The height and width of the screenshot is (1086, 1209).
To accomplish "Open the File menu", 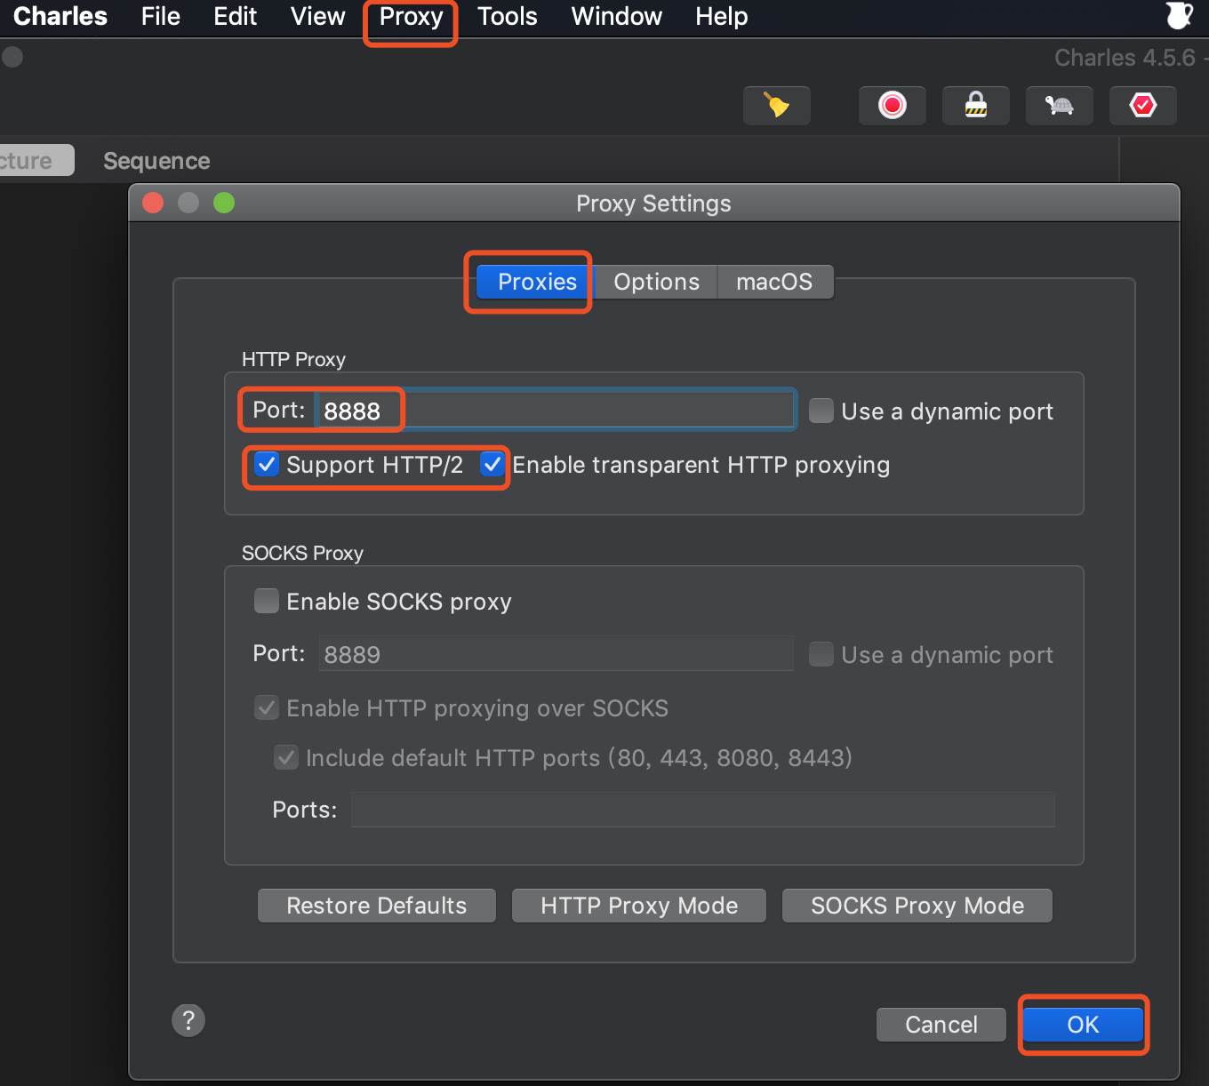I will click(x=161, y=16).
